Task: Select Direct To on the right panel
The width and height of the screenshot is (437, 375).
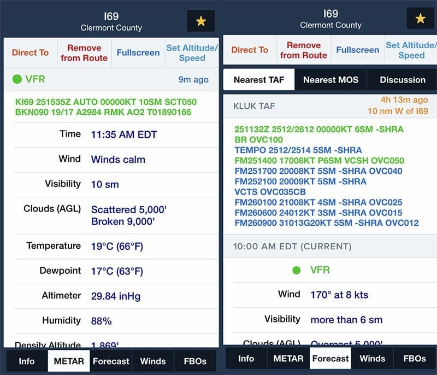Action: pyautogui.click(x=250, y=50)
